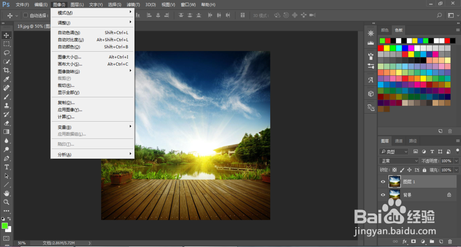Select the Clone Stamp tool
Image resolution: width=461 pixels, height=247 pixels.
(6, 105)
